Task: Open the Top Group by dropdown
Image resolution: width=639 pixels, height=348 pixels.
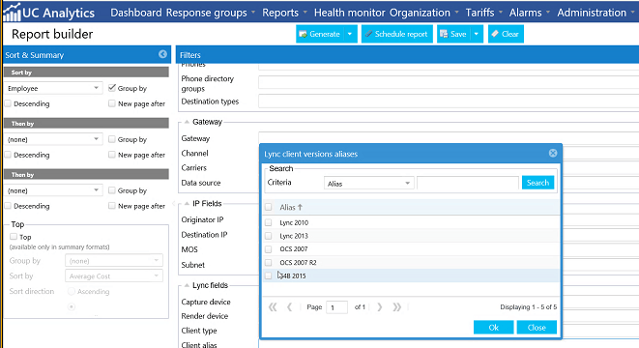Action: pos(114,261)
